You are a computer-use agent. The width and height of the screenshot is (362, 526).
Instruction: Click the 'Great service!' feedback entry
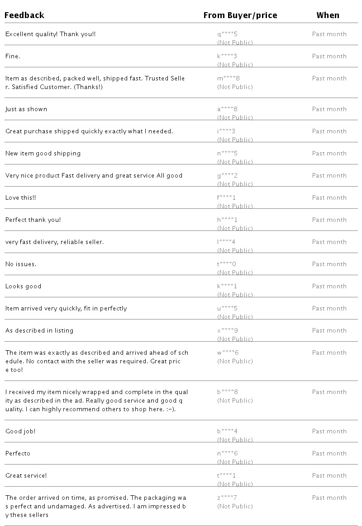pos(26,475)
